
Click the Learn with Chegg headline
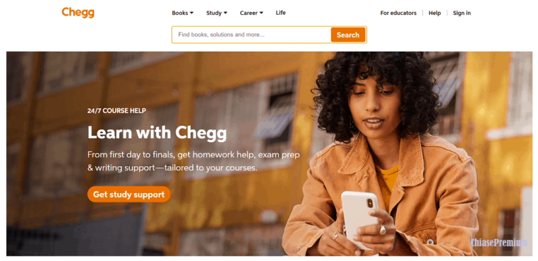pyautogui.click(x=157, y=133)
